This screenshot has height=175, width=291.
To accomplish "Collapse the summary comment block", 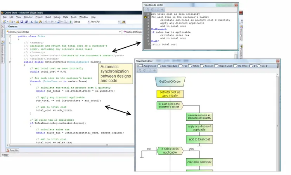I will tap(10, 43).
